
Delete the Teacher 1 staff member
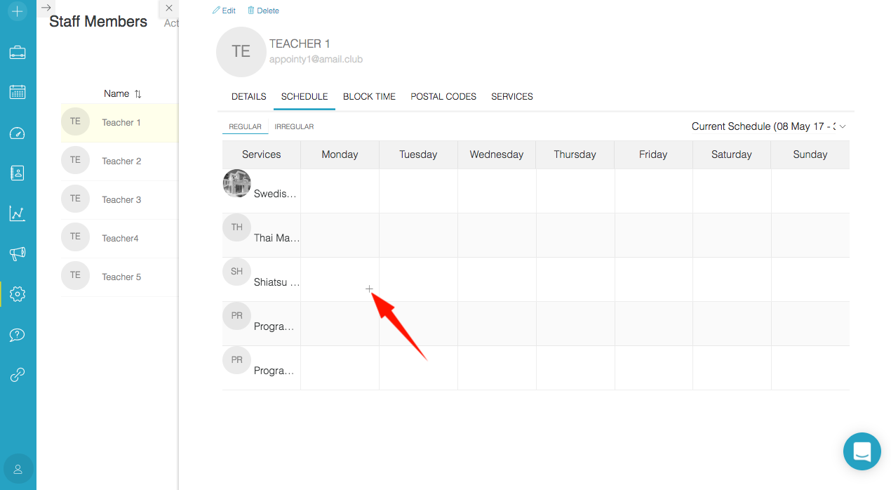click(x=263, y=11)
